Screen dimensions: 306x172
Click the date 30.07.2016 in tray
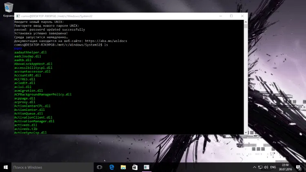point(285,169)
